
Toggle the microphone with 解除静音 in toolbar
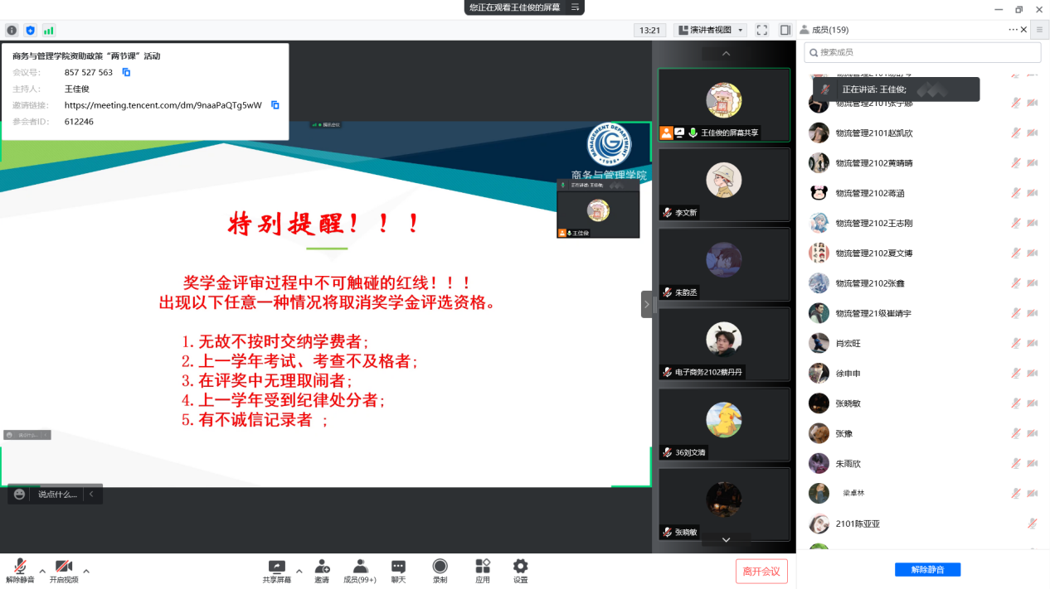[20, 571]
